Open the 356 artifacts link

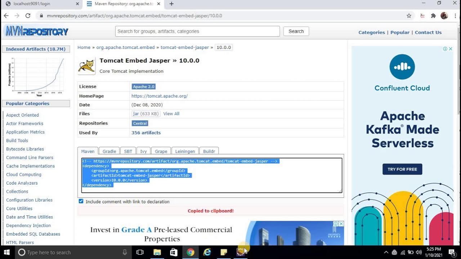coord(146,133)
